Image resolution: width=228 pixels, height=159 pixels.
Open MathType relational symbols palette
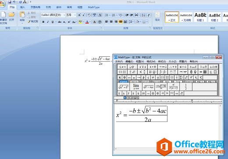tap(123, 67)
